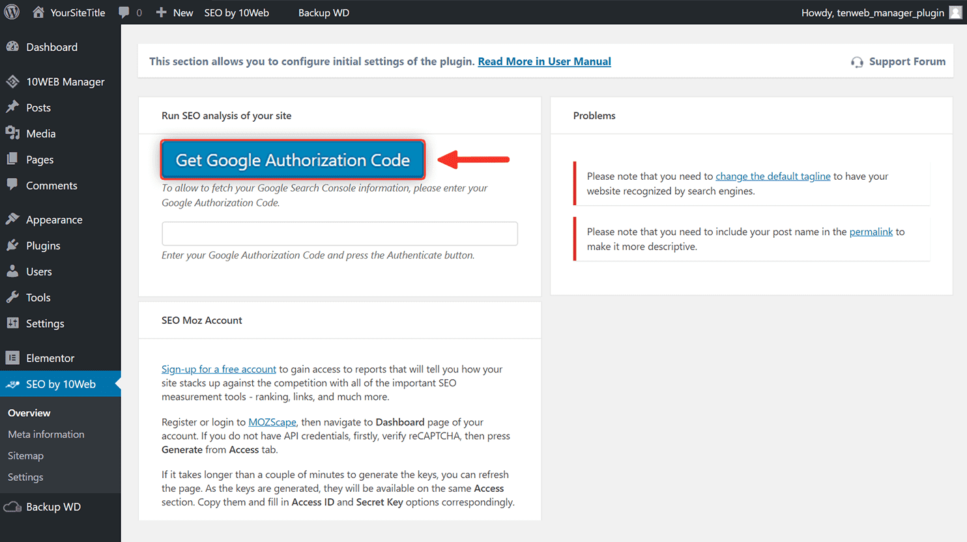
Task: Click the Users person icon
Action: [12, 272]
